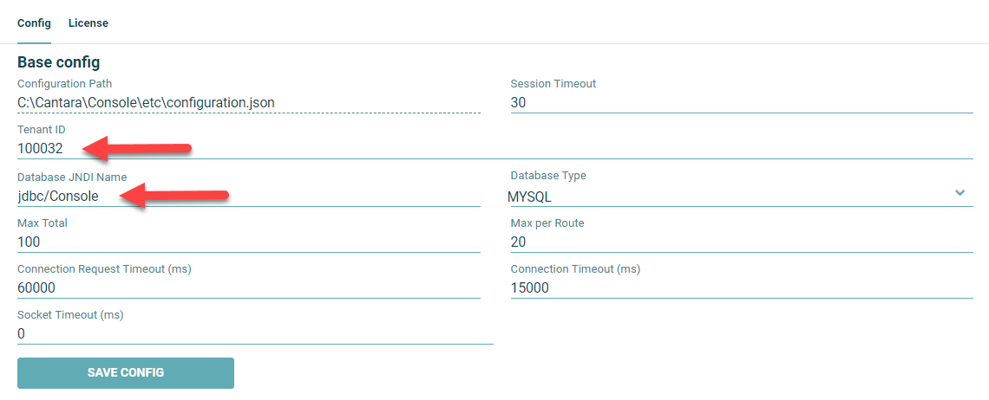Click the Database Type label

(x=548, y=176)
